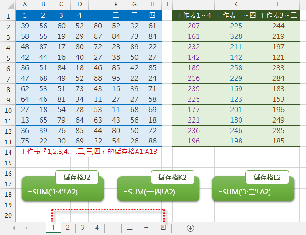Click the 儲存格J2 label box

(77, 177)
